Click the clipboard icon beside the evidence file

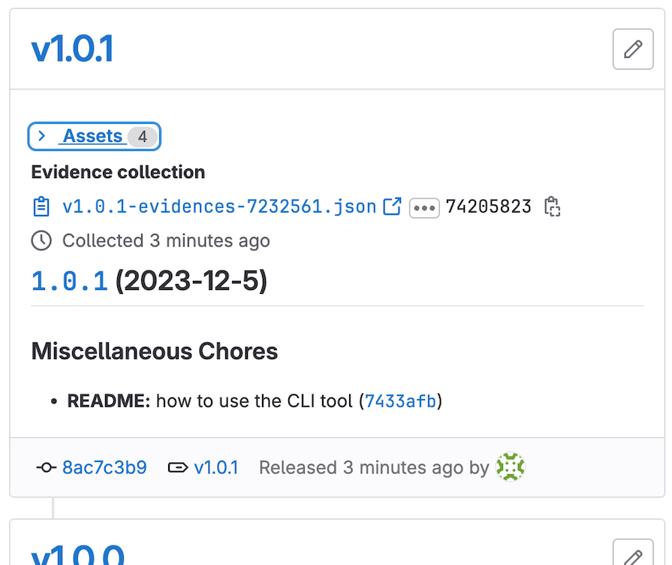(x=41, y=206)
